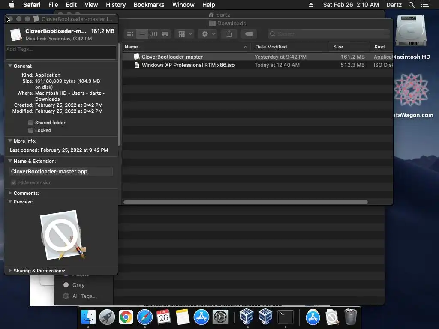Click the Add Tags field in Info window
The height and width of the screenshot is (329, 439).
61,52
